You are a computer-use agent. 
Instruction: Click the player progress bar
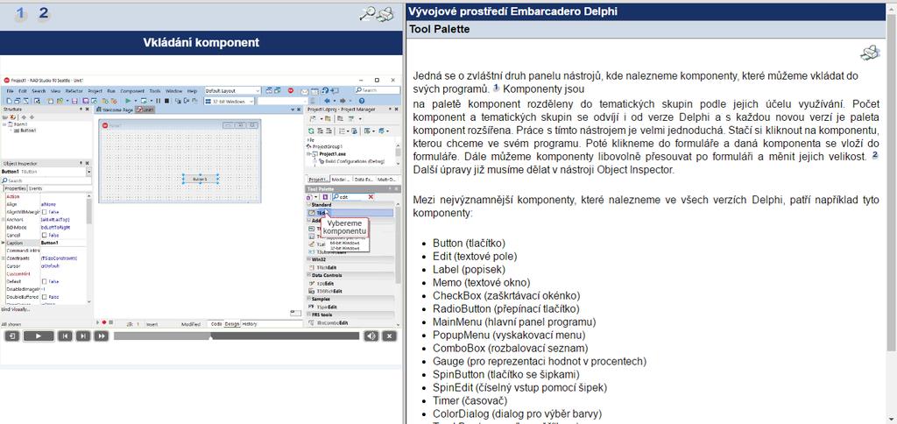237,336
